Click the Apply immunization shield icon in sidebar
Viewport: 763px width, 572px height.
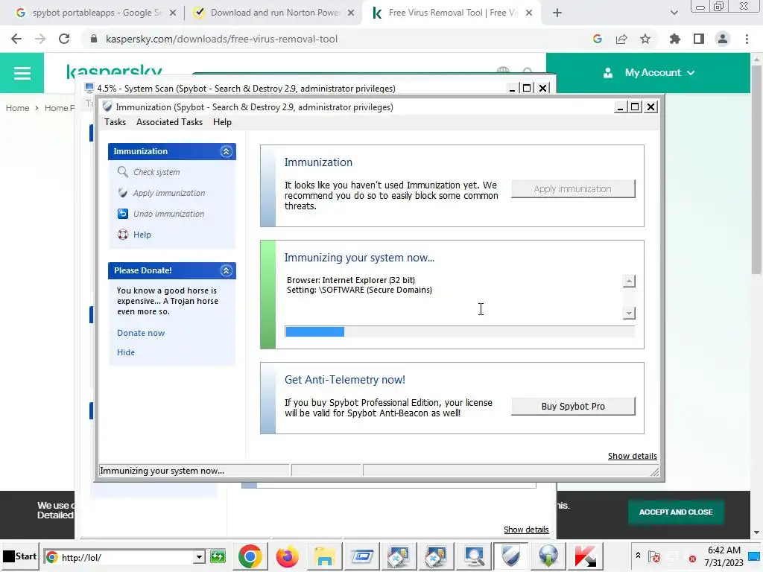(123, 193)
